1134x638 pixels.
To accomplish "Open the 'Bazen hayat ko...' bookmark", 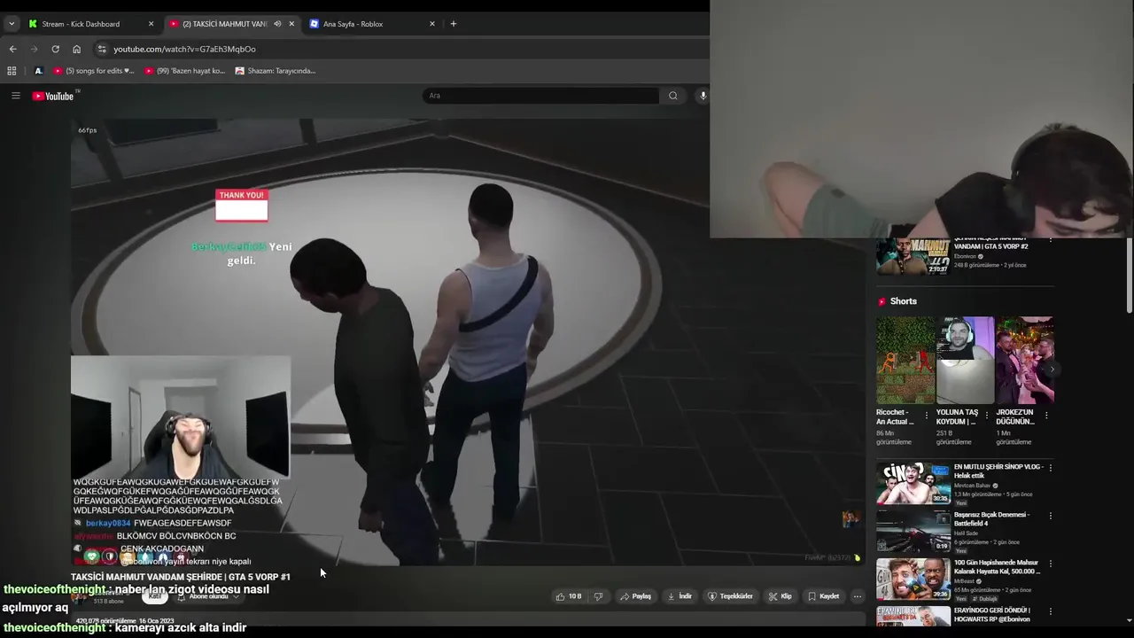I will click(x=185, y=71).
